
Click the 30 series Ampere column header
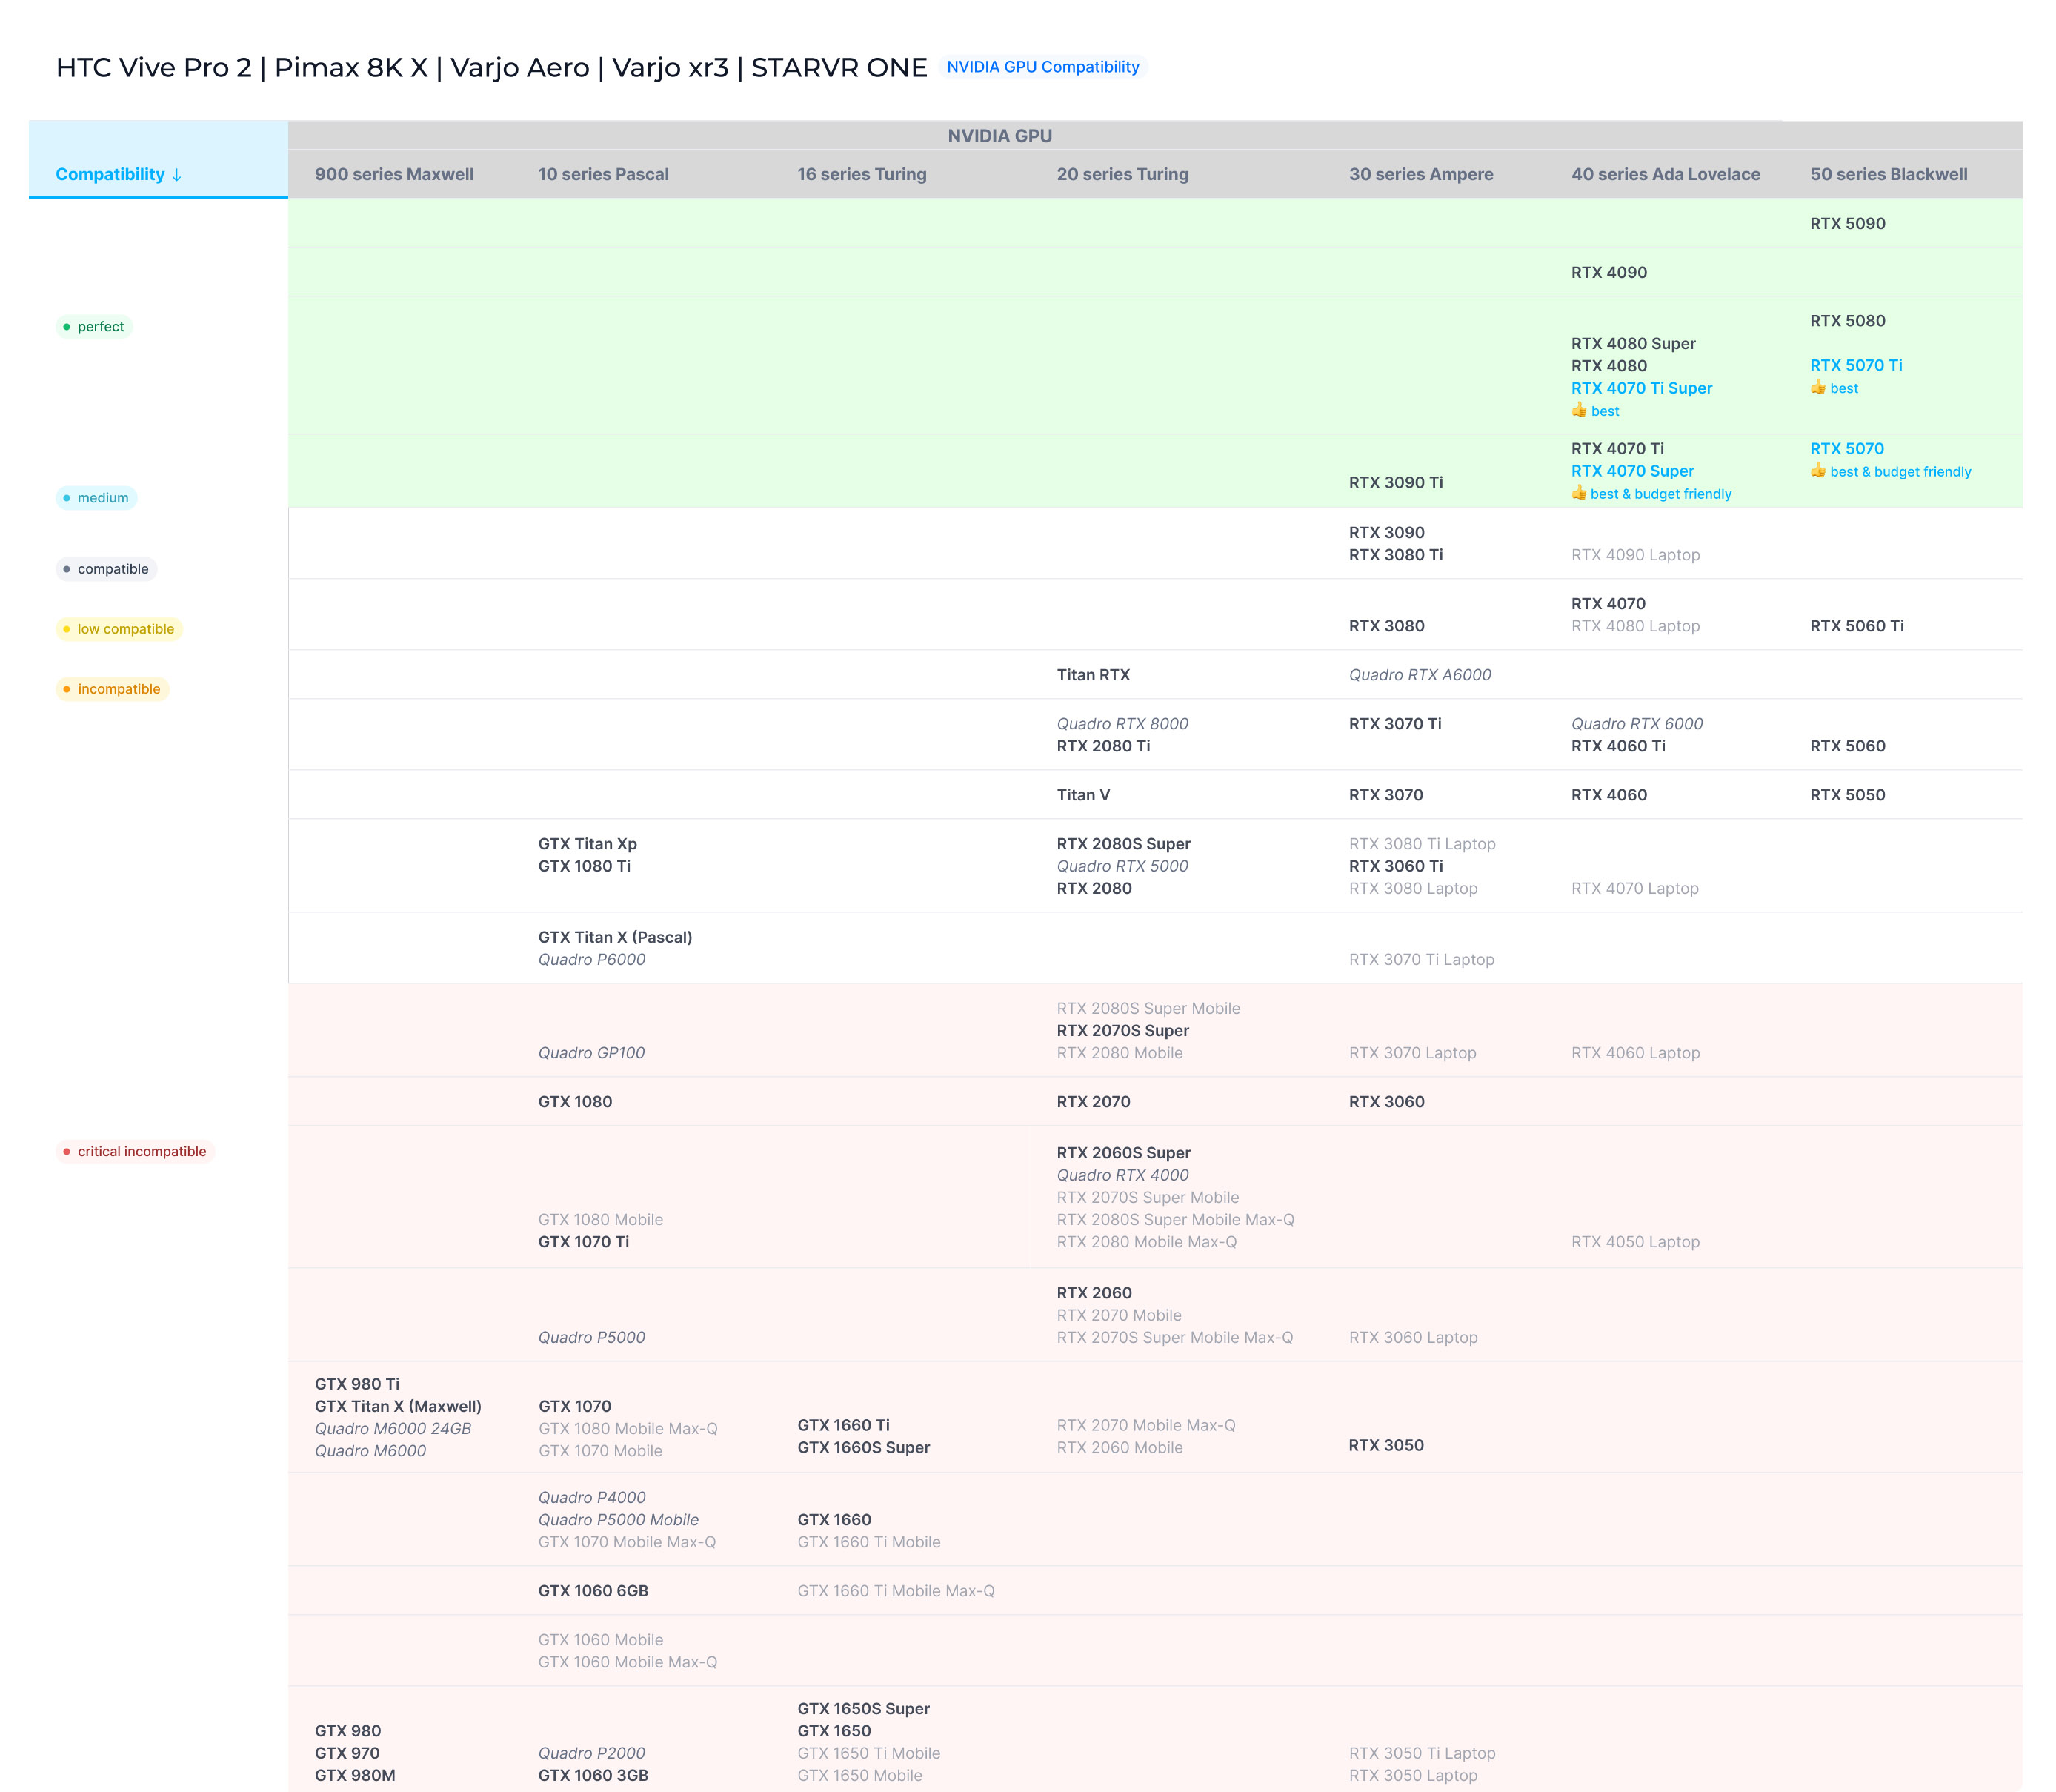(x=1420, y=174)
